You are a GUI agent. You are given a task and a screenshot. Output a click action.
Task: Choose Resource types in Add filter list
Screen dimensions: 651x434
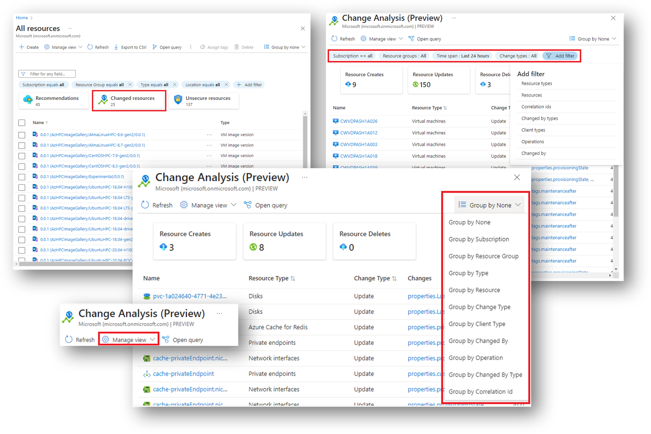click(536, 83)
